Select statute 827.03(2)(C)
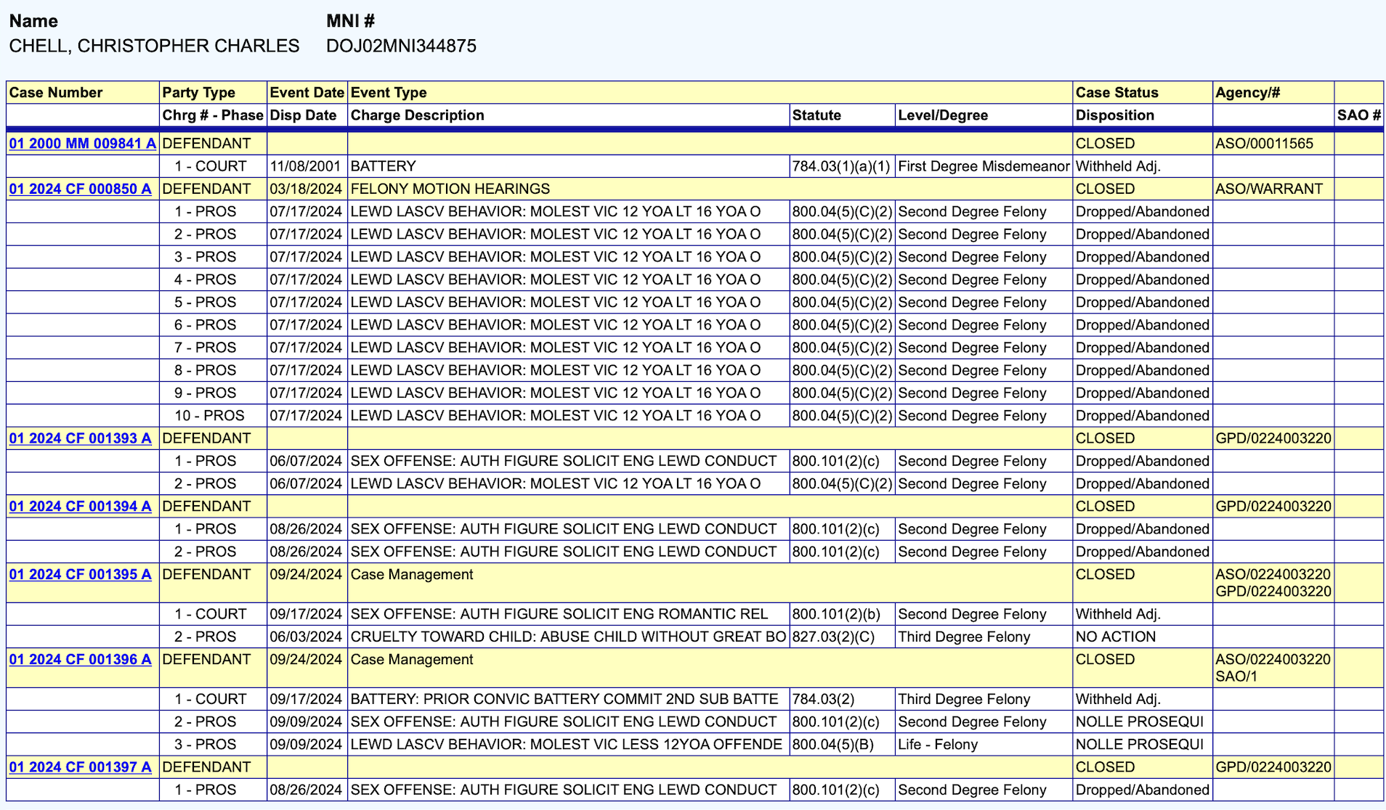Image resolution: width=1386 pixels, height=810 pixels. point(833,637)
